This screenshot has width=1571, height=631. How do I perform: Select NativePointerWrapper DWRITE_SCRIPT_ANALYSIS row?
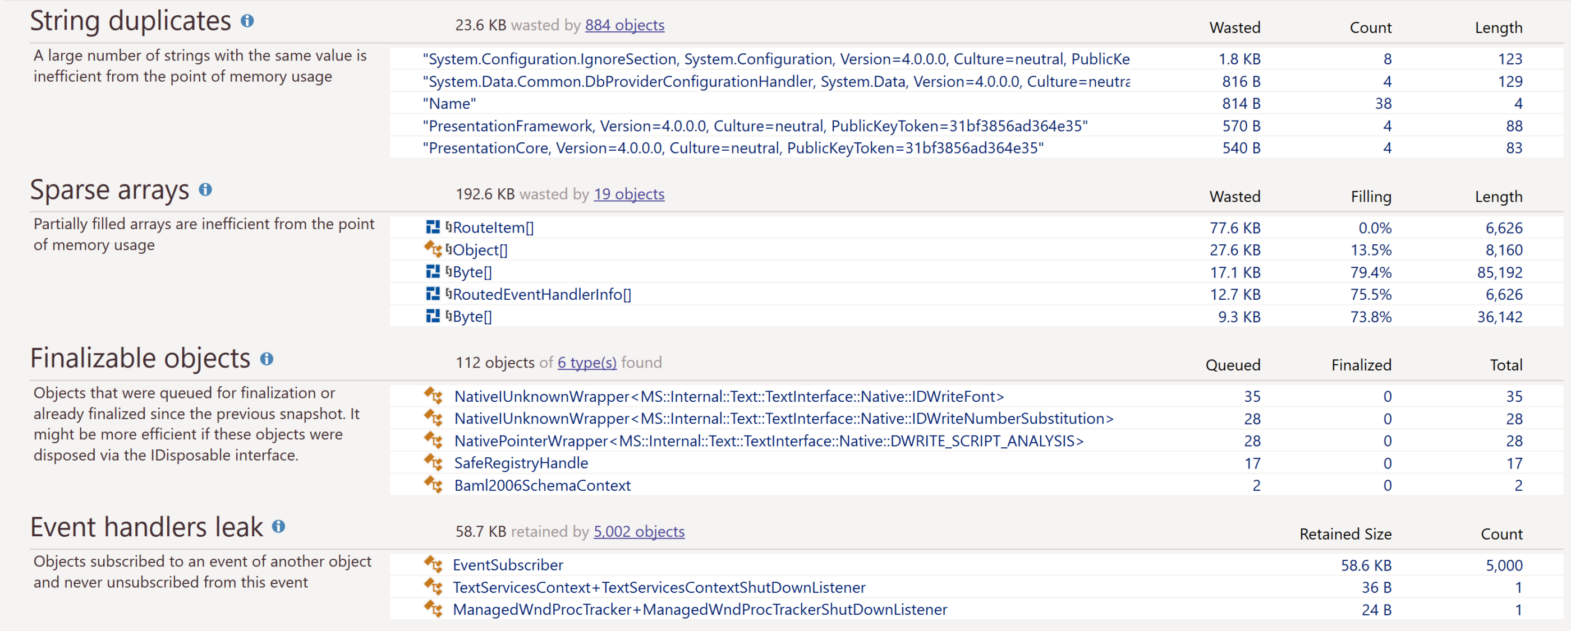pyautogui.click(x=976, y=440)
